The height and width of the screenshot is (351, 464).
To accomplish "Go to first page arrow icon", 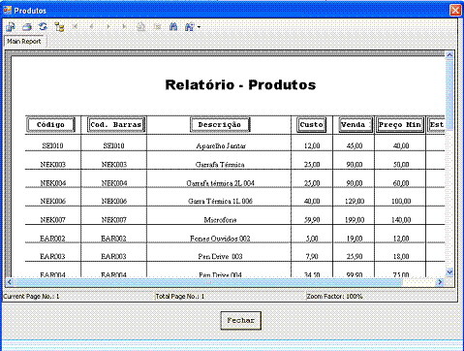I will pyautogui.click(x=76, y=27).
